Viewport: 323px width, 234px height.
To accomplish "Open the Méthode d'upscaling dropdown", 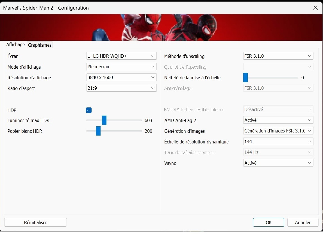I will coord(278,56).
